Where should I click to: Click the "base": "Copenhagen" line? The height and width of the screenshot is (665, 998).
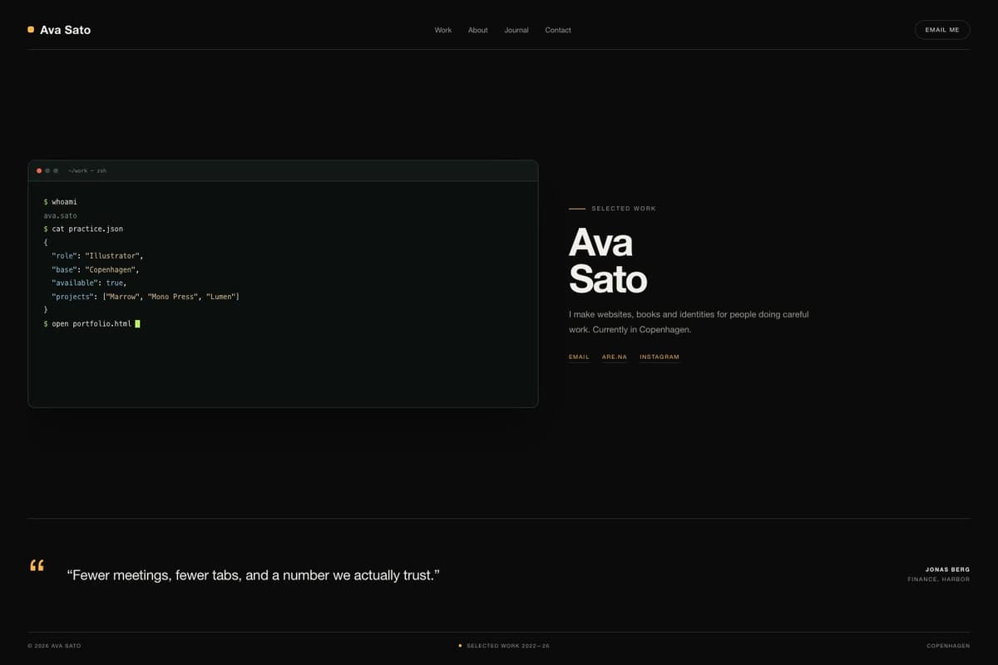point(96,269)
